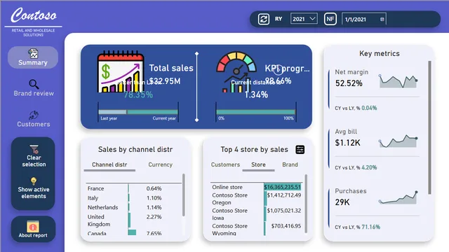Screen dimensions: 449x252
Task: Click the Netherlands row
Action: 134,207
